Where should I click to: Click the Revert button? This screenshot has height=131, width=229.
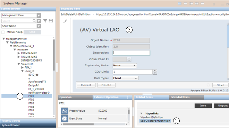(86, 85)
